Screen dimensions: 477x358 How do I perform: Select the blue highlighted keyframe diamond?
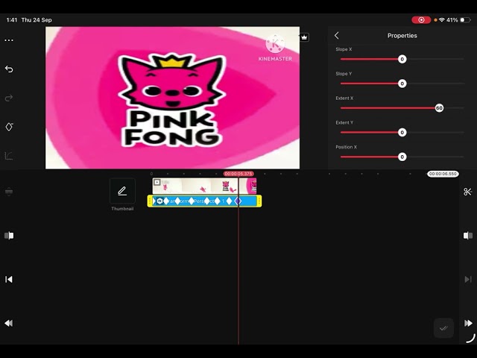pos(238,201)
